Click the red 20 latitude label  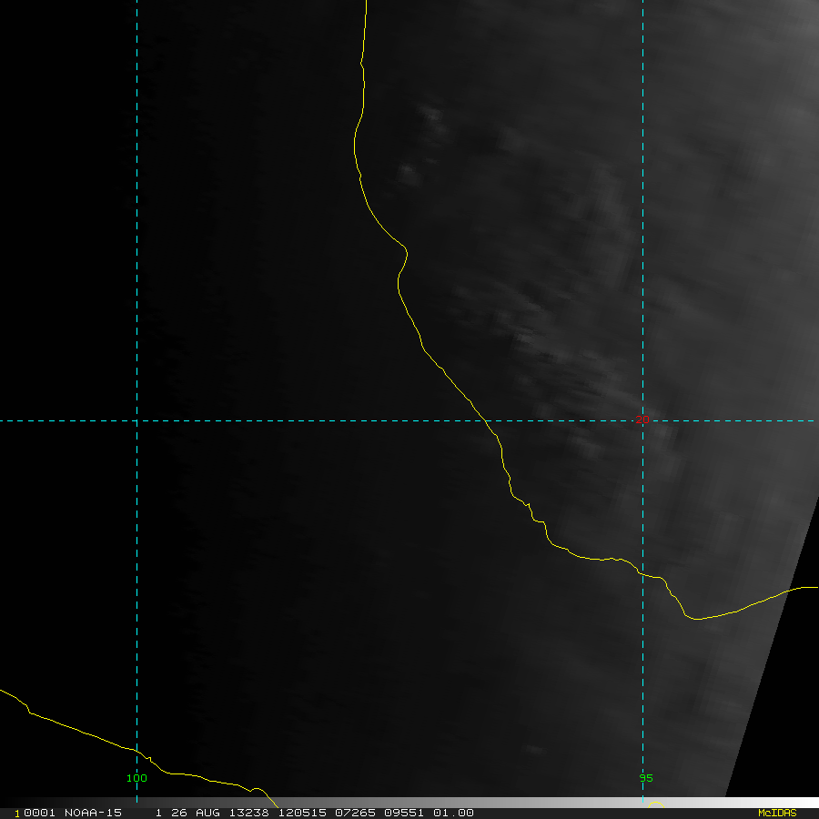pos(642,420)
